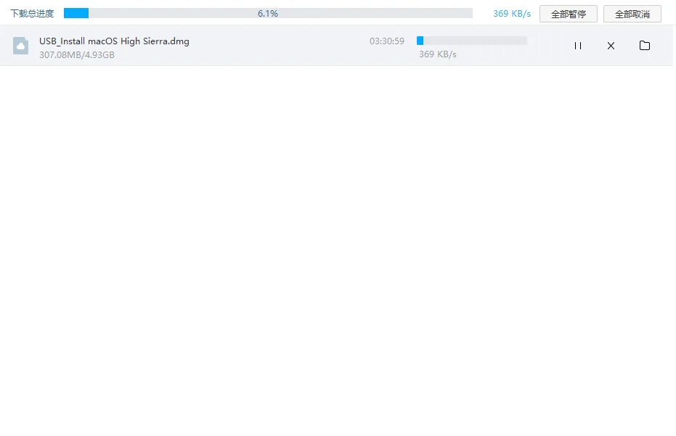Click the dmg file progress bar

click(472, 41)
